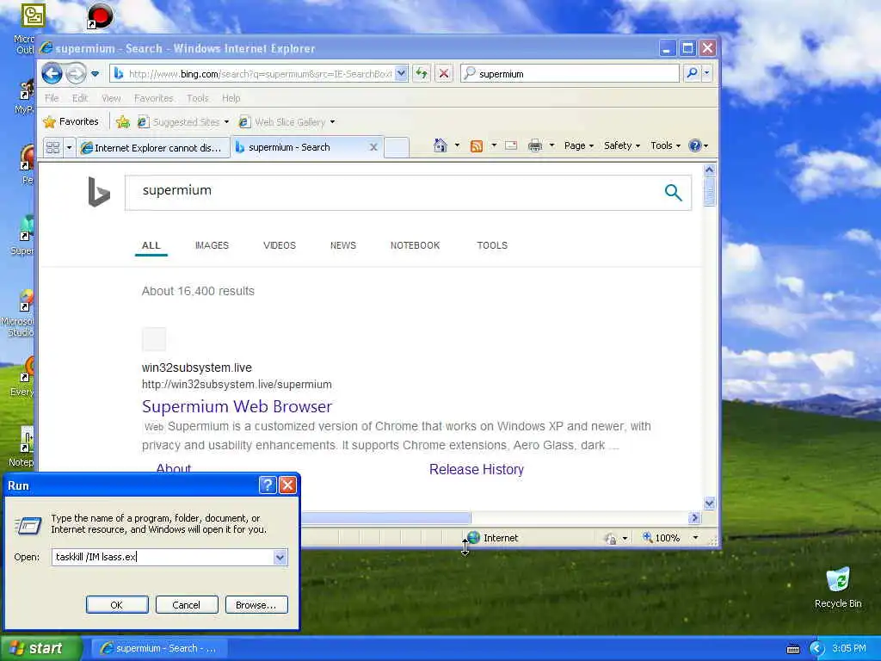This screenshot has height=661, width=881.
Task: Click OK in the Run dialog
Action: tap(117, 605)
